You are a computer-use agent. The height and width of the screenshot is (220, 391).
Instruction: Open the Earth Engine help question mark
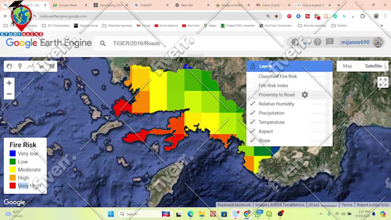317,42
